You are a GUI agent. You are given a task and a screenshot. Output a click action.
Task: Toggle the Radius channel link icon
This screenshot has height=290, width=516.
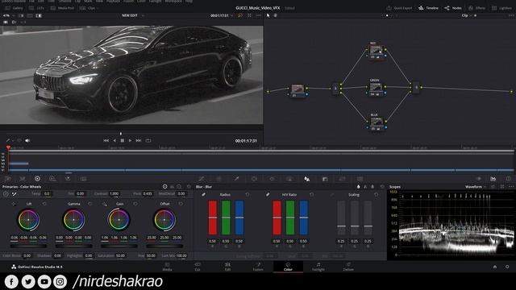203,195
